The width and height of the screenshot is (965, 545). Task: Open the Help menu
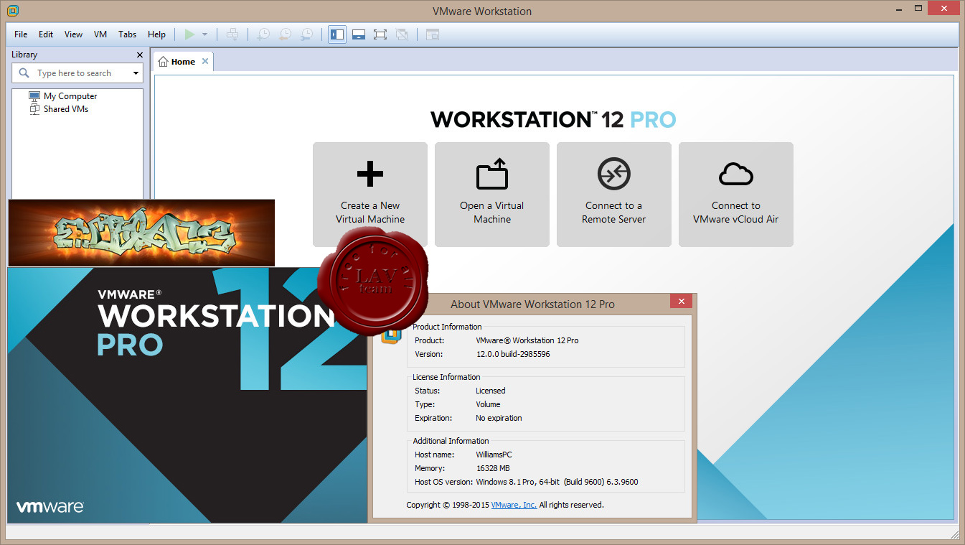pos(156,34)
